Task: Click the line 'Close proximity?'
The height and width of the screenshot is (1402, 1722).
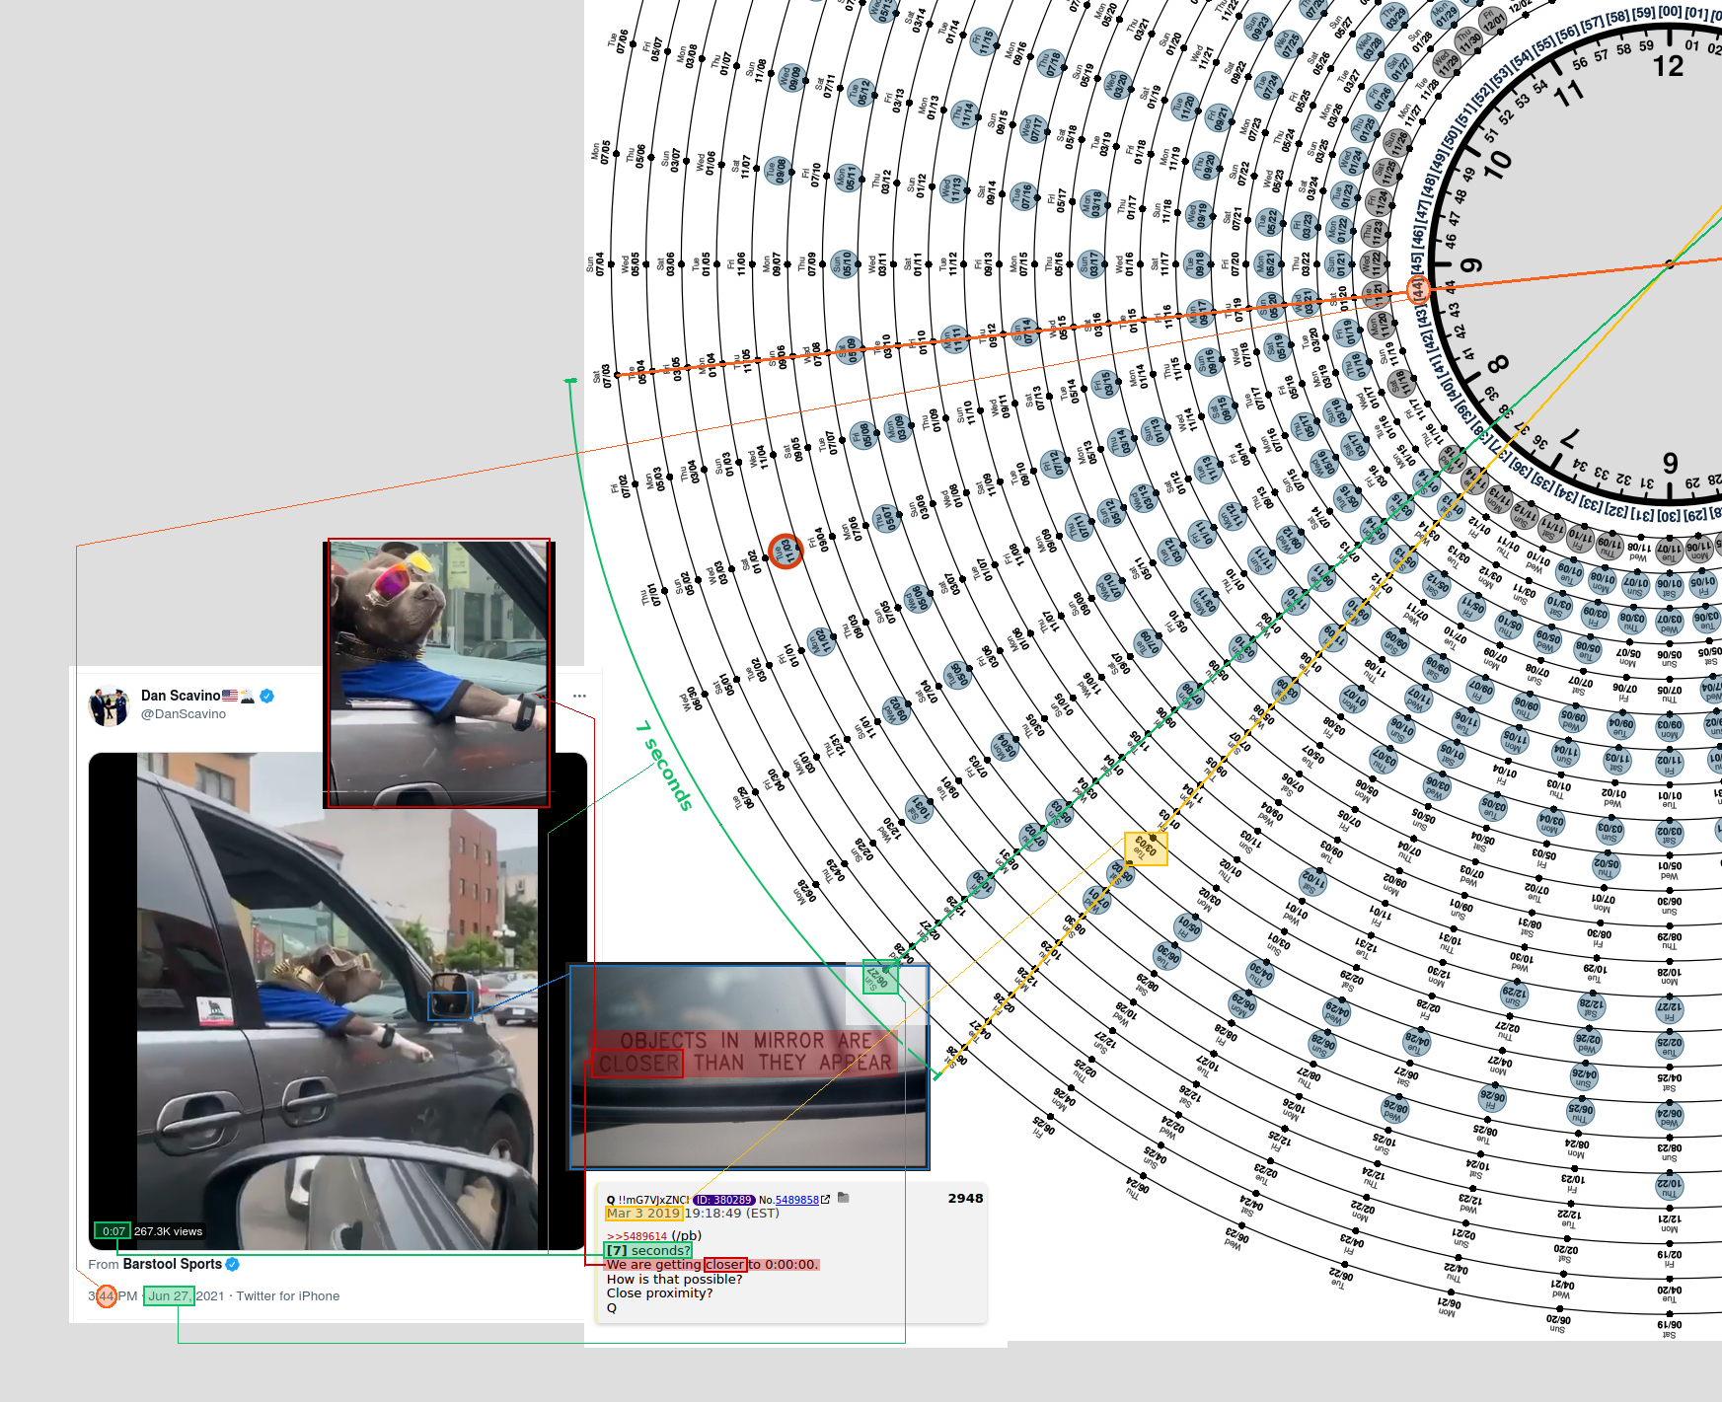Action: [659, 1292]
